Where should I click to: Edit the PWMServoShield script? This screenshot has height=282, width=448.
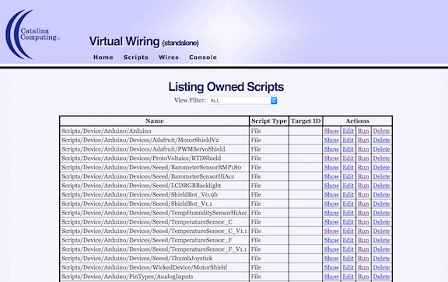[348, 149]
